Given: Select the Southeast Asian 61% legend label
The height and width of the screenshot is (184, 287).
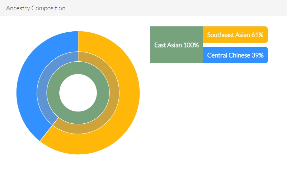Looking at the screenshot, I should [x=235, y=35].
